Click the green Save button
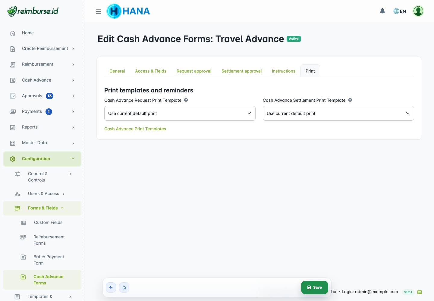The width and height of the screenshot is (434, 301). tap(315, 287)
